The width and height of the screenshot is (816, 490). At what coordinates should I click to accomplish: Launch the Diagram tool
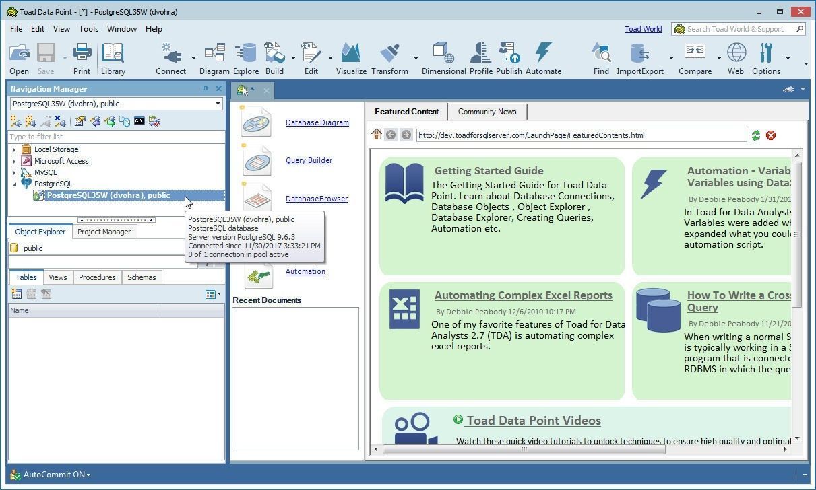click(x=214, y=59)
